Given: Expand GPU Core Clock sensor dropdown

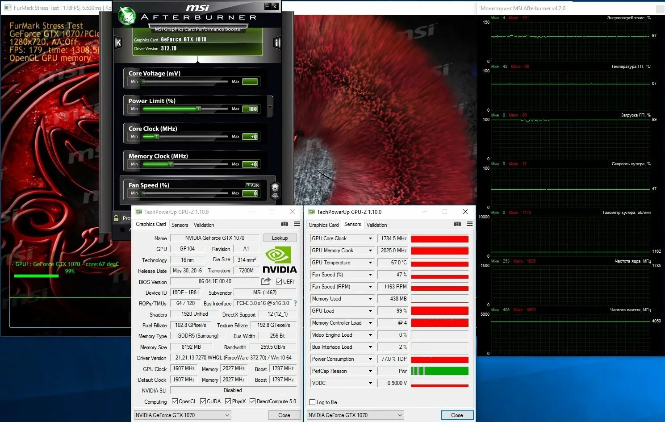Looking at the screenshot, I should (x=370, y=238).
